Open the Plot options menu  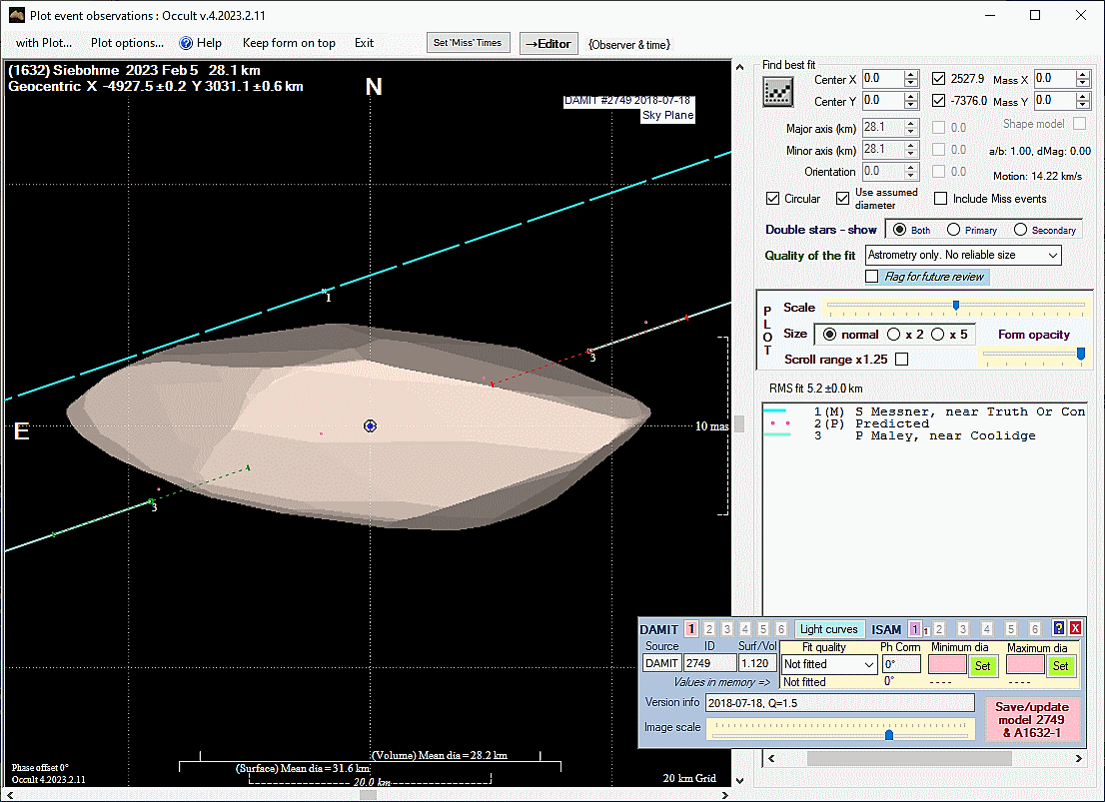[127, 43]
